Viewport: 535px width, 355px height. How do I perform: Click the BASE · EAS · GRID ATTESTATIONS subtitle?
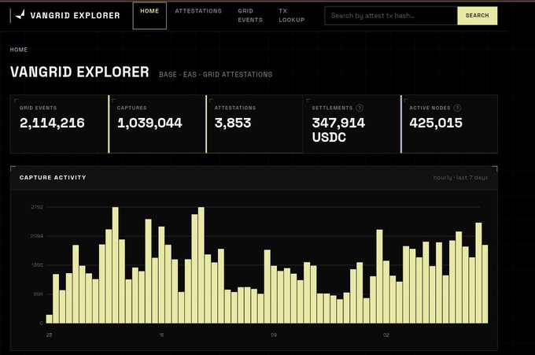tap(216, 75)
